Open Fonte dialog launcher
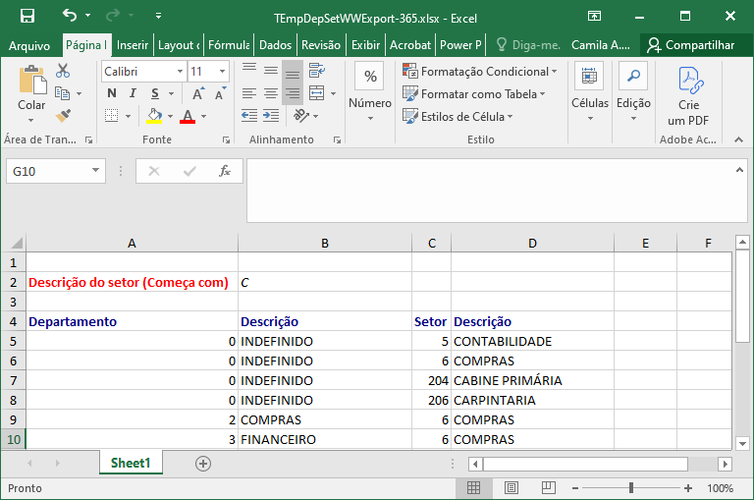Viewport: 754px width, 500px height. point(226,140)
